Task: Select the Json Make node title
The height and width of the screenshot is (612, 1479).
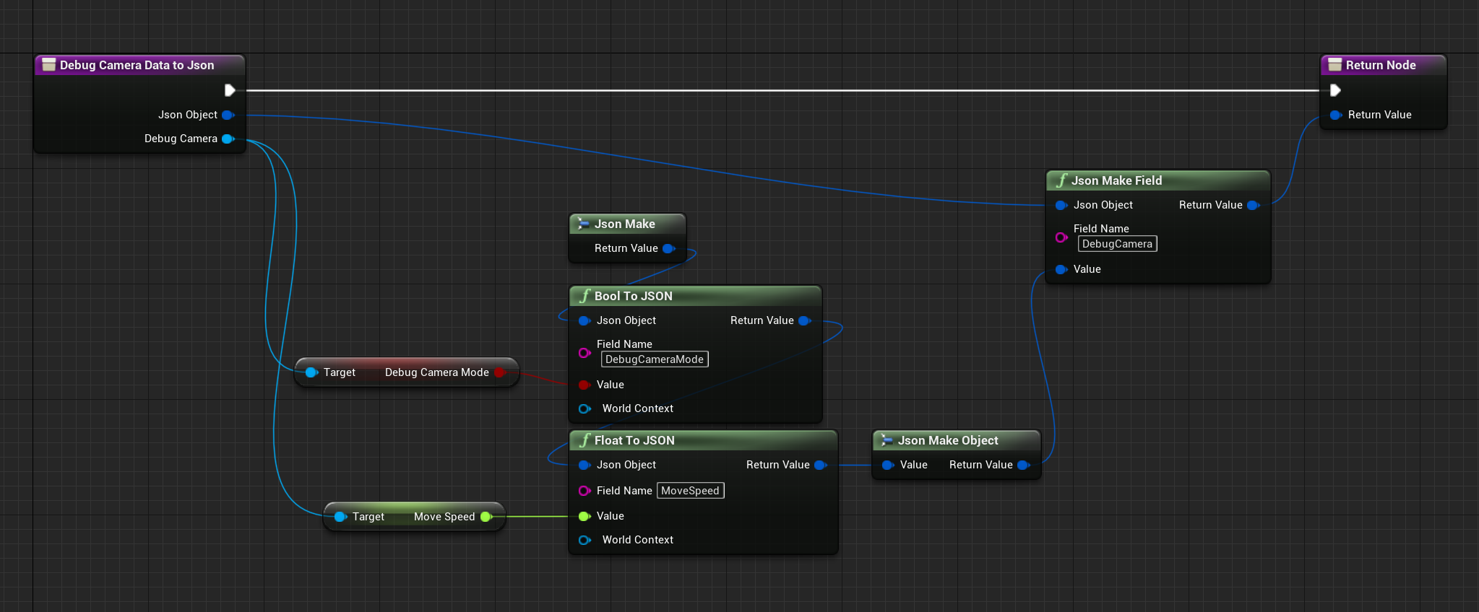Action: click(624, 224)
